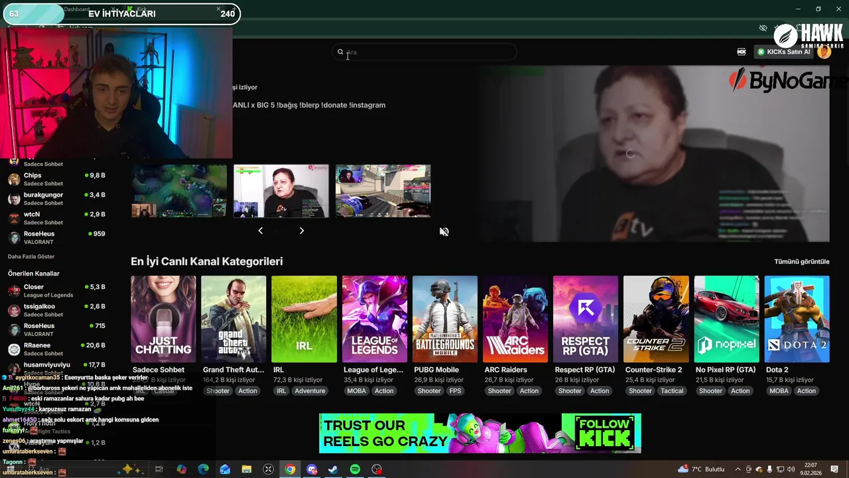The height and width of the screenshot is (478, 849).
Task: Open Spotify from the taskbar
Action: (355, 469)
